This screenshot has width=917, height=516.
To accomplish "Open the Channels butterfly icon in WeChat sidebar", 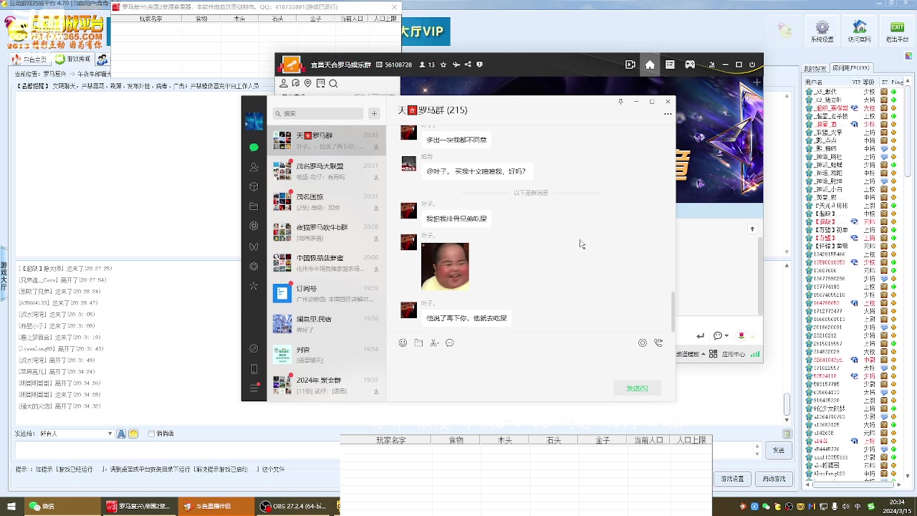I will click(x=254, y=247).
